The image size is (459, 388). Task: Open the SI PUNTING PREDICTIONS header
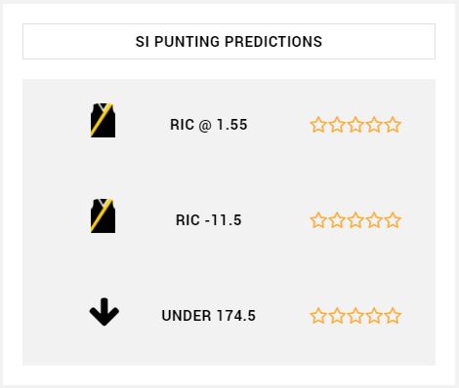pyautogui.click(x=229, y=41)
